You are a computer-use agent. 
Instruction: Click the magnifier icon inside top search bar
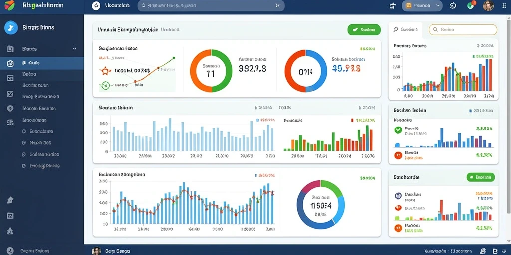click(143, 6)
